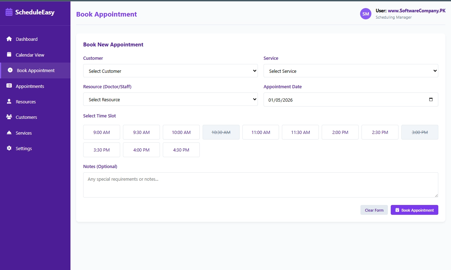Open the Appointment Date date picker

[431, 99]
